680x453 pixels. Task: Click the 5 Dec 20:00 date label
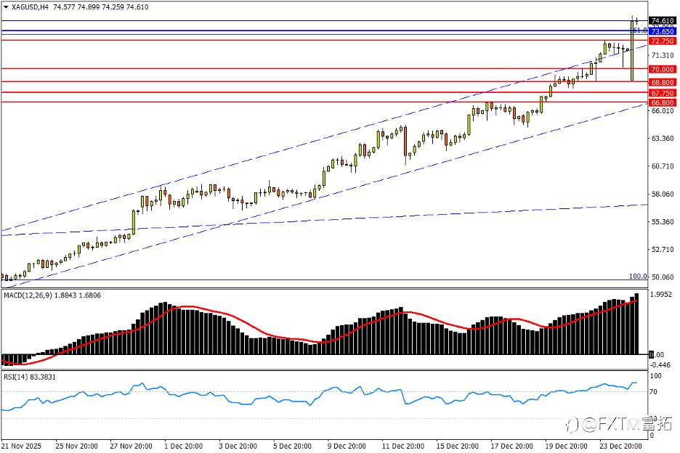pos(292,446)
